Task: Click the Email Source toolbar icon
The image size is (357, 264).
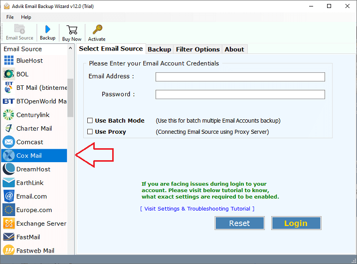Action: pyautogui.click(x=19, y=29)
